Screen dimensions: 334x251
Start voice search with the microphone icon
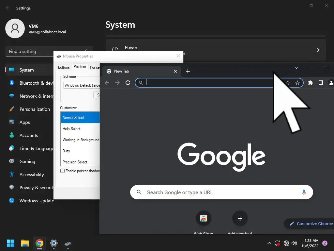click(304, 192)
